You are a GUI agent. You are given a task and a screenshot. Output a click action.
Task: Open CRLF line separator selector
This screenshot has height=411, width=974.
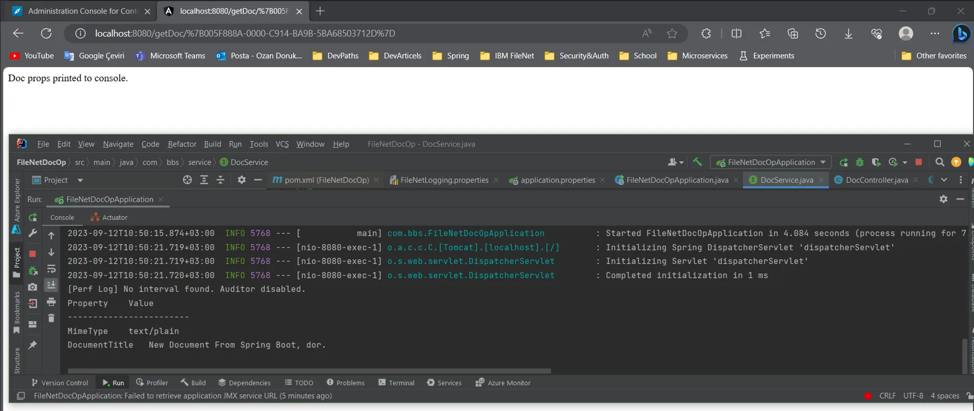click(887, 396)
